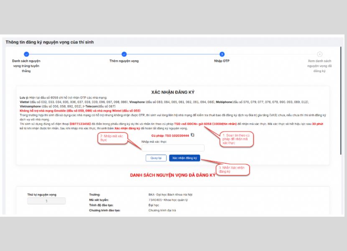347x251 pixels.
Task: Click the step 4 greyed-out circle
Action: [320, 54]
